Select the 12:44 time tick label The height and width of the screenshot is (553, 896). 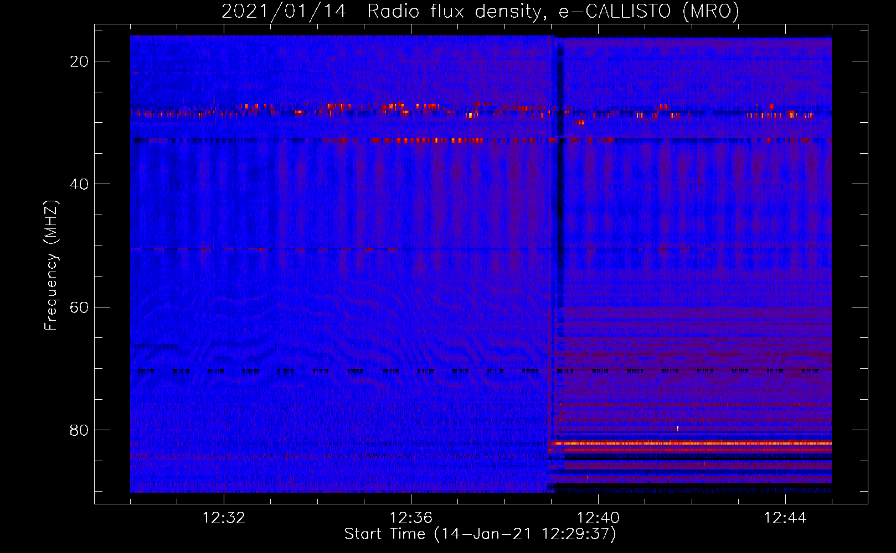pyautogui.click(x=785, y=518)
